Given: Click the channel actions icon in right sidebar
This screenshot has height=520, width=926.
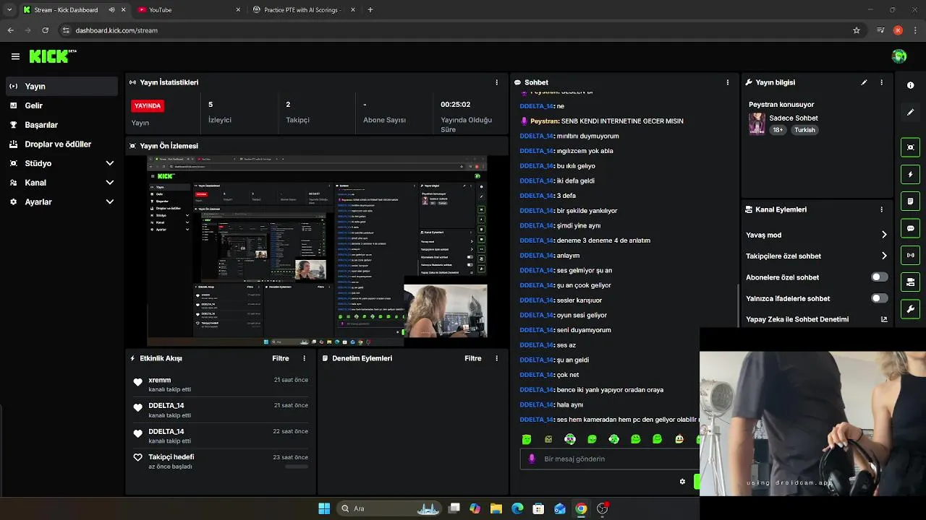Looking at the screenshot, I should (x=910, y=282).
